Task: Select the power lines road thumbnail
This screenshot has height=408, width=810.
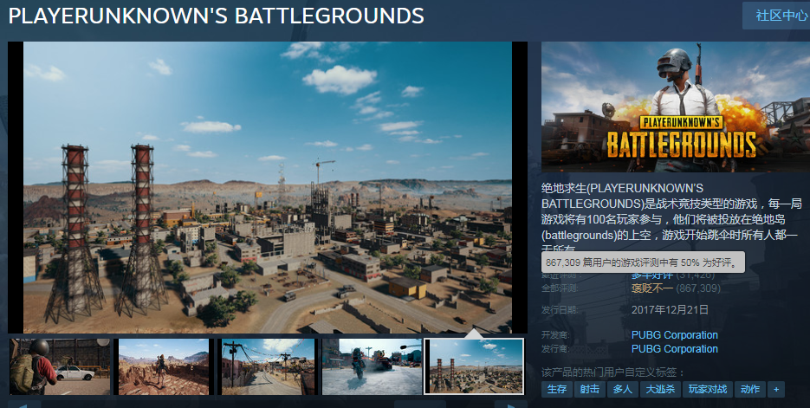Action: 268,366
